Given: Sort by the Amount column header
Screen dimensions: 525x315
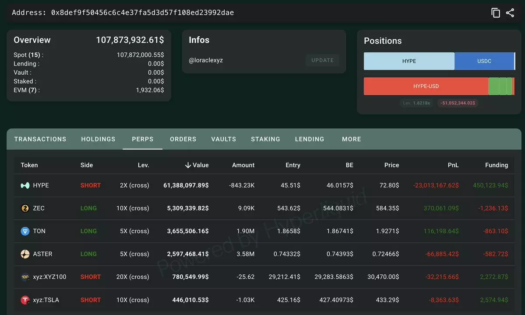Looking at the screenshot, I should click(243, 165).
